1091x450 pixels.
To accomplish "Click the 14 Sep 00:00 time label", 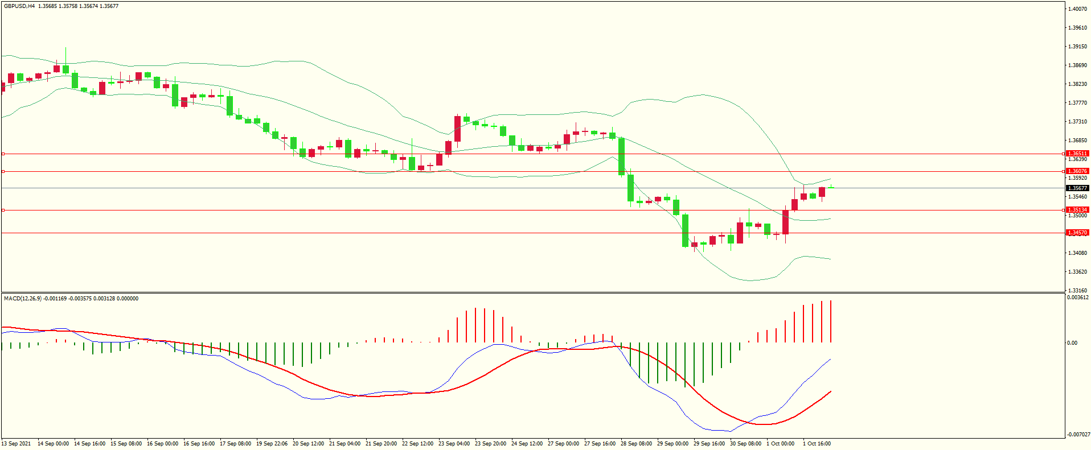I will pyautogui.click(x=53, y=444).
